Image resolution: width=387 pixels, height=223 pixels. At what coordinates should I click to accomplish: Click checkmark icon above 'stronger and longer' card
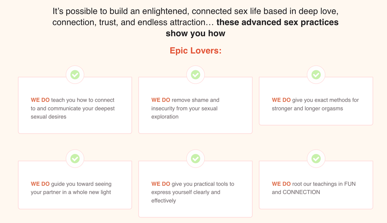316,75
